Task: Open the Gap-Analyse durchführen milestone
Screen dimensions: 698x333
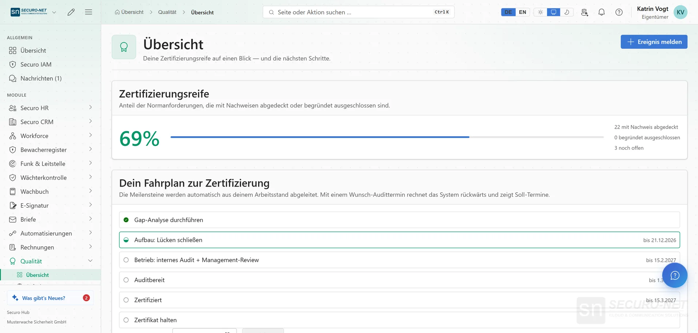Action: [x=399, y=220]
